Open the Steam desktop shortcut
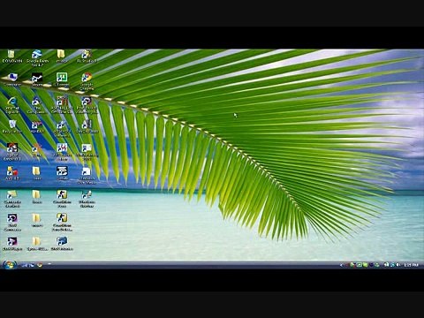 click(37, 79)
